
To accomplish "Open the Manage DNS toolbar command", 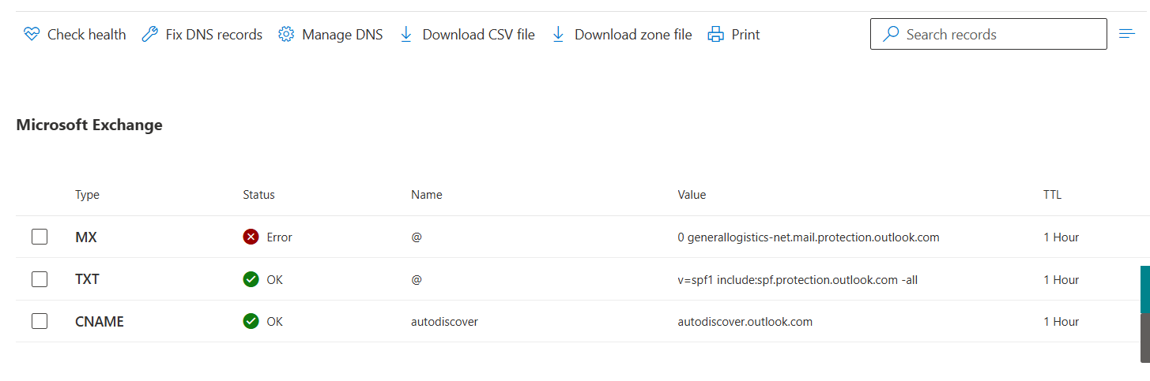I will click(330, 35).
